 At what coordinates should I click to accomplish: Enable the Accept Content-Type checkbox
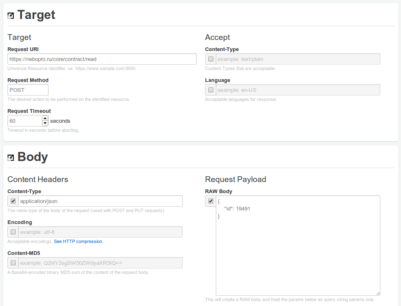[x=211, y=59]
